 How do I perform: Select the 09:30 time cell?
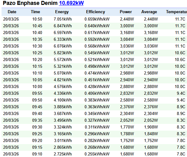pyautogui.click(x=37, y=127)
